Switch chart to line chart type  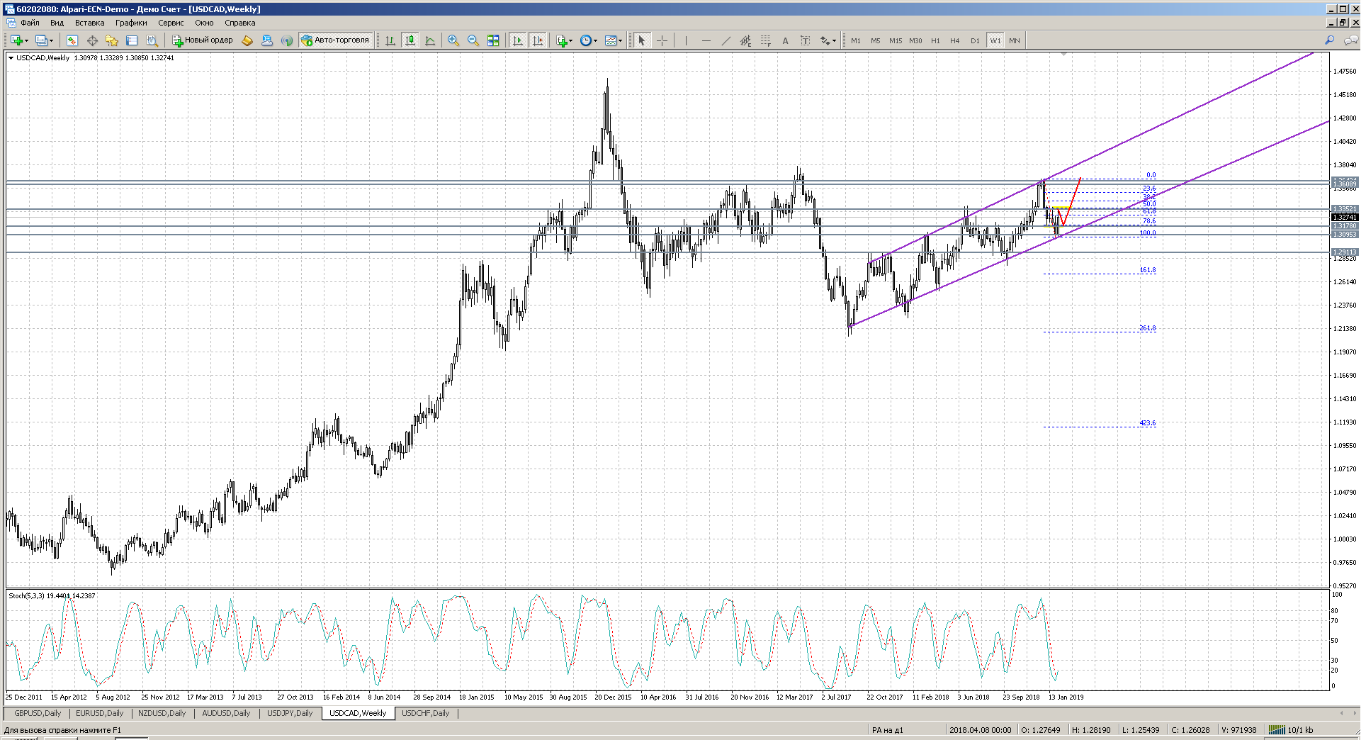coord(430,40)
